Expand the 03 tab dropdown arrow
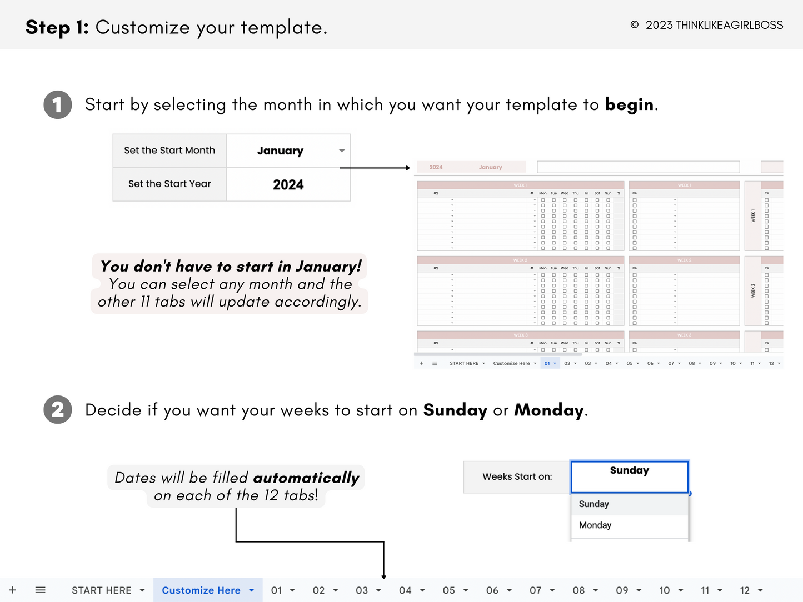The height and width of the screenshot is (602, 803). 379,590
